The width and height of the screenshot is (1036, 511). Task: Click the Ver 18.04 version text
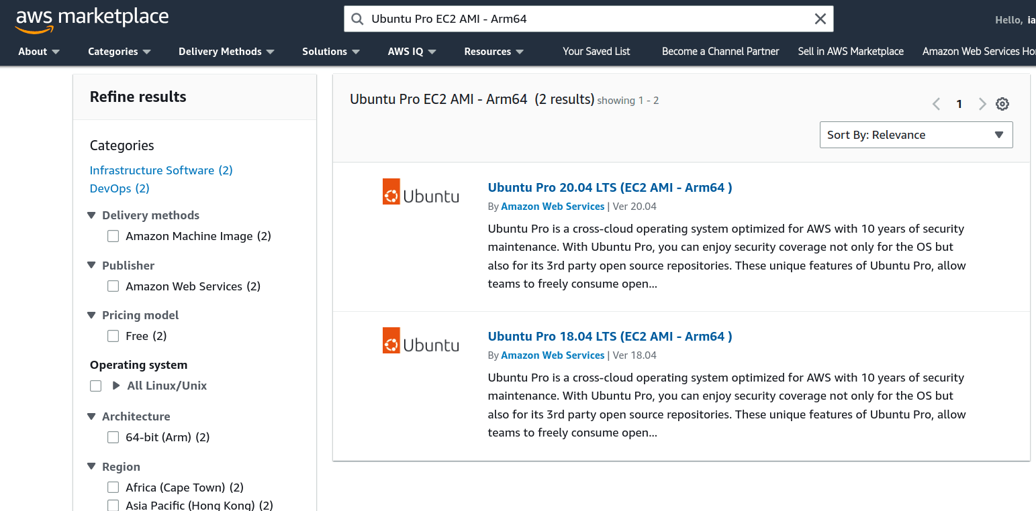coord(634,355)
